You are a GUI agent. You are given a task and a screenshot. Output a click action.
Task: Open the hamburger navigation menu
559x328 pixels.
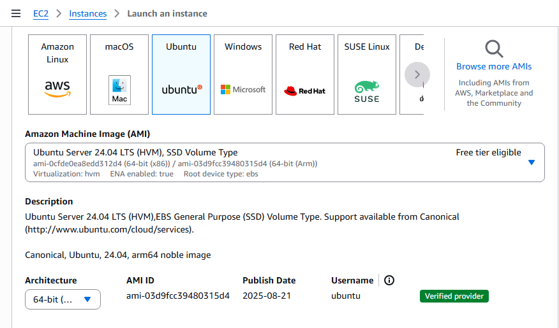pos(16,13)
